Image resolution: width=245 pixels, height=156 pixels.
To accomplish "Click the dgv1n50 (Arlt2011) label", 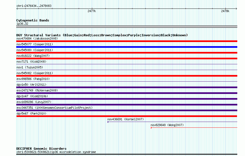I will click(x=31, y=85).
